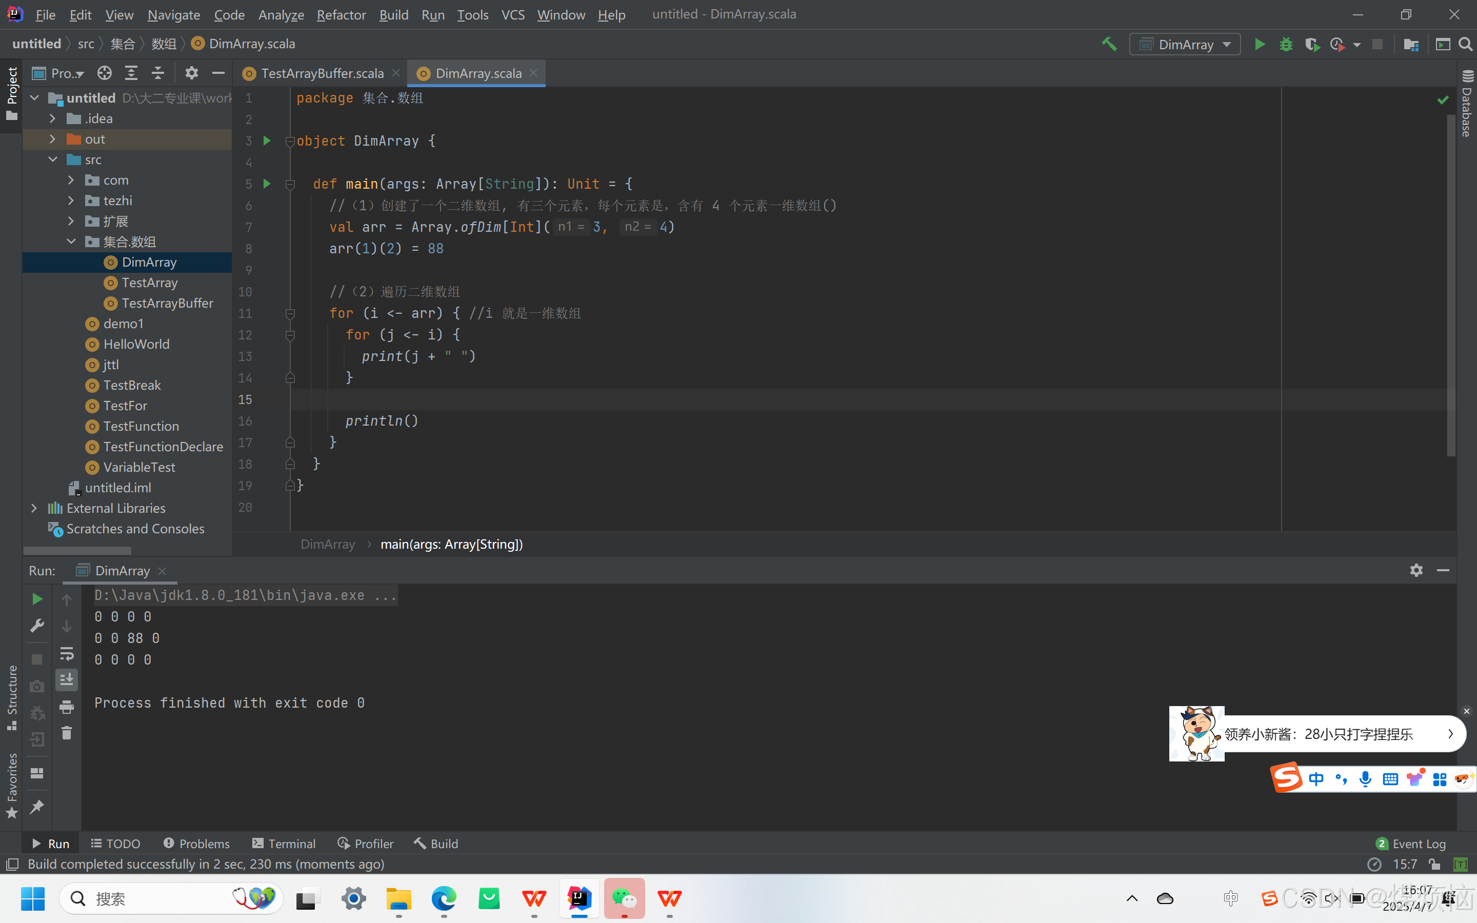The height and width of the screenshot is (923, 1477).
Task: Expand the com folder in project tree
Action: [71, 180]
